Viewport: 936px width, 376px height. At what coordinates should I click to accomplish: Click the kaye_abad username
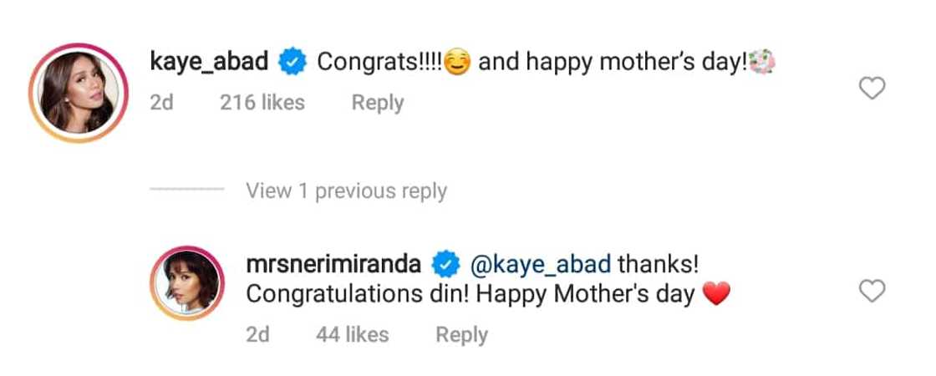point(209,62)
